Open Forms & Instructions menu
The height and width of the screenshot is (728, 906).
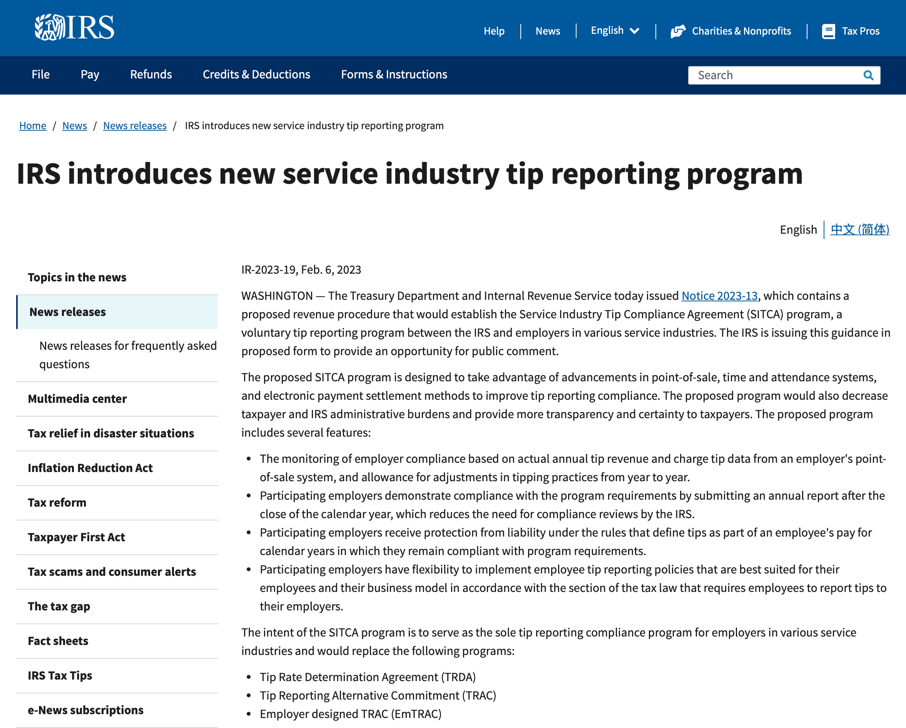[x=394, y=75]
